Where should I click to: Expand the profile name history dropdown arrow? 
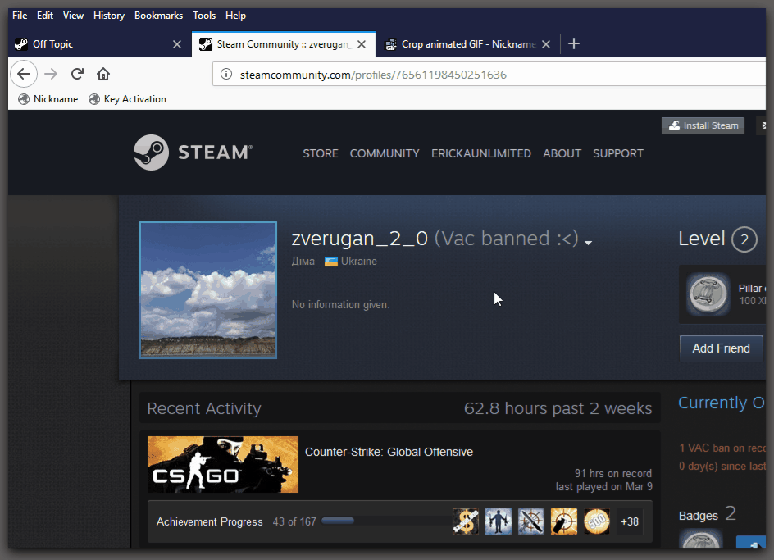tap(588, 243)
